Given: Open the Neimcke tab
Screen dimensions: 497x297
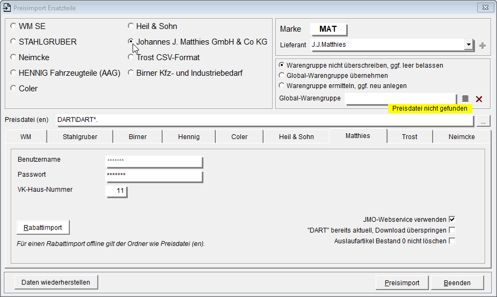Looking at the screenshot, I should pyautogui.click(x=462, y=137).
